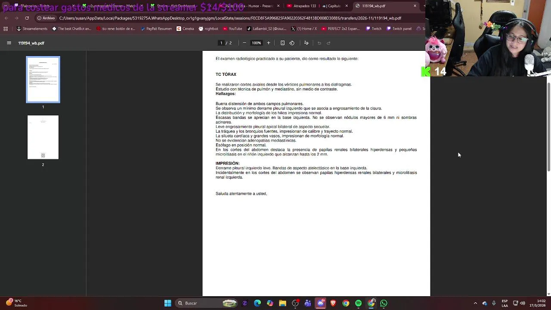Close the Humor - Present tab
The height and width of the screenshot is (310, 551).
[278, 6]
